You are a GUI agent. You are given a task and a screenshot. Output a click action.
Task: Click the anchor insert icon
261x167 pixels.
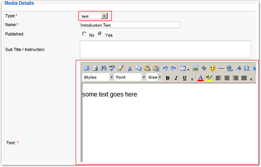point(238,68)
